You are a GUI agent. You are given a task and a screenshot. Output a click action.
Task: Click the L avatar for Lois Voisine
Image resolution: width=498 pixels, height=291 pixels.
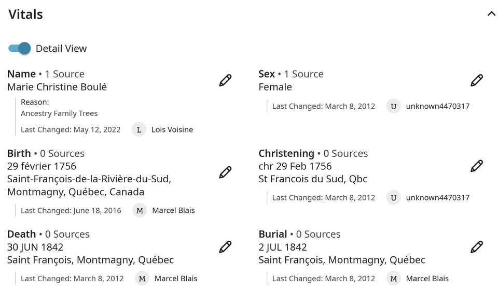139,129
